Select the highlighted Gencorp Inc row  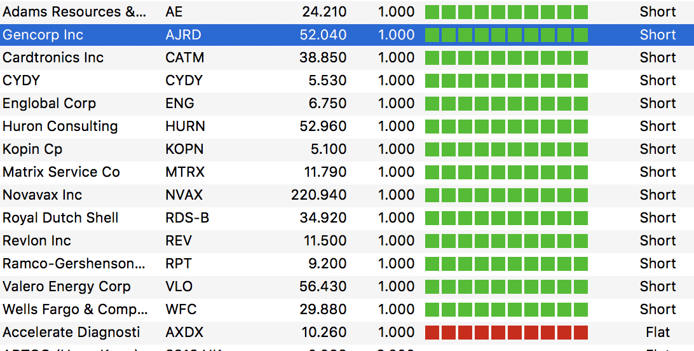click(347, 35)
